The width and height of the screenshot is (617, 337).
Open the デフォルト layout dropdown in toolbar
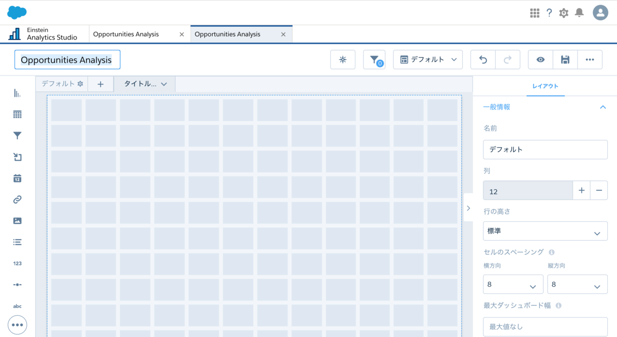click(x=428, y=60)
